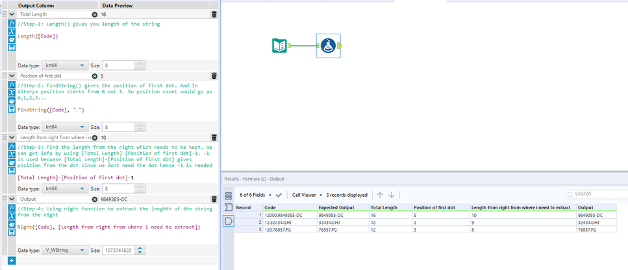
Task: Delete the Output expression with trash icon
Action: pyautogui.click(x=214, y=199)
